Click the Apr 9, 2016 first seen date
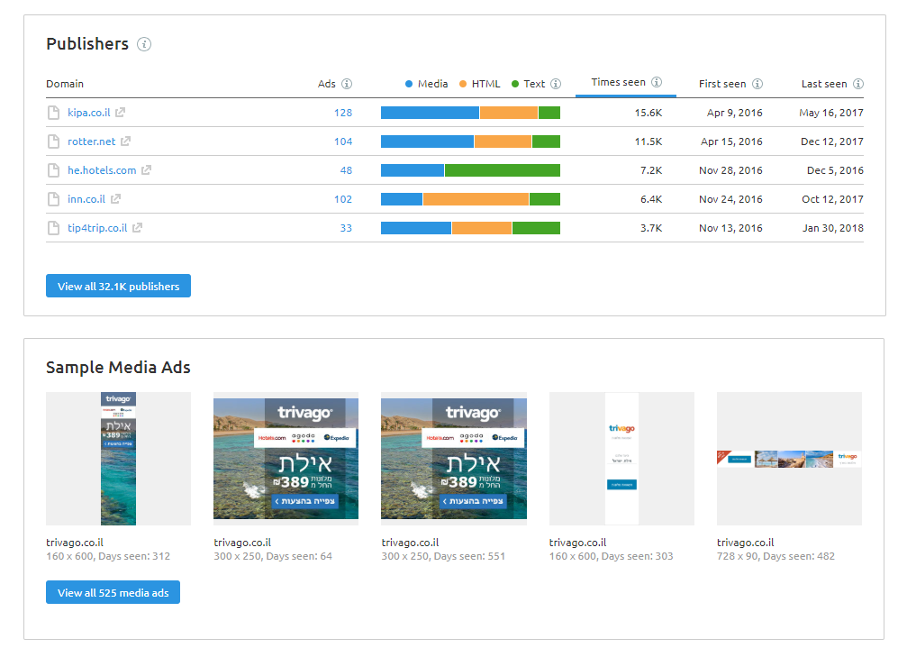This screenshot has height=648, width=907. [x=735, y=113]
